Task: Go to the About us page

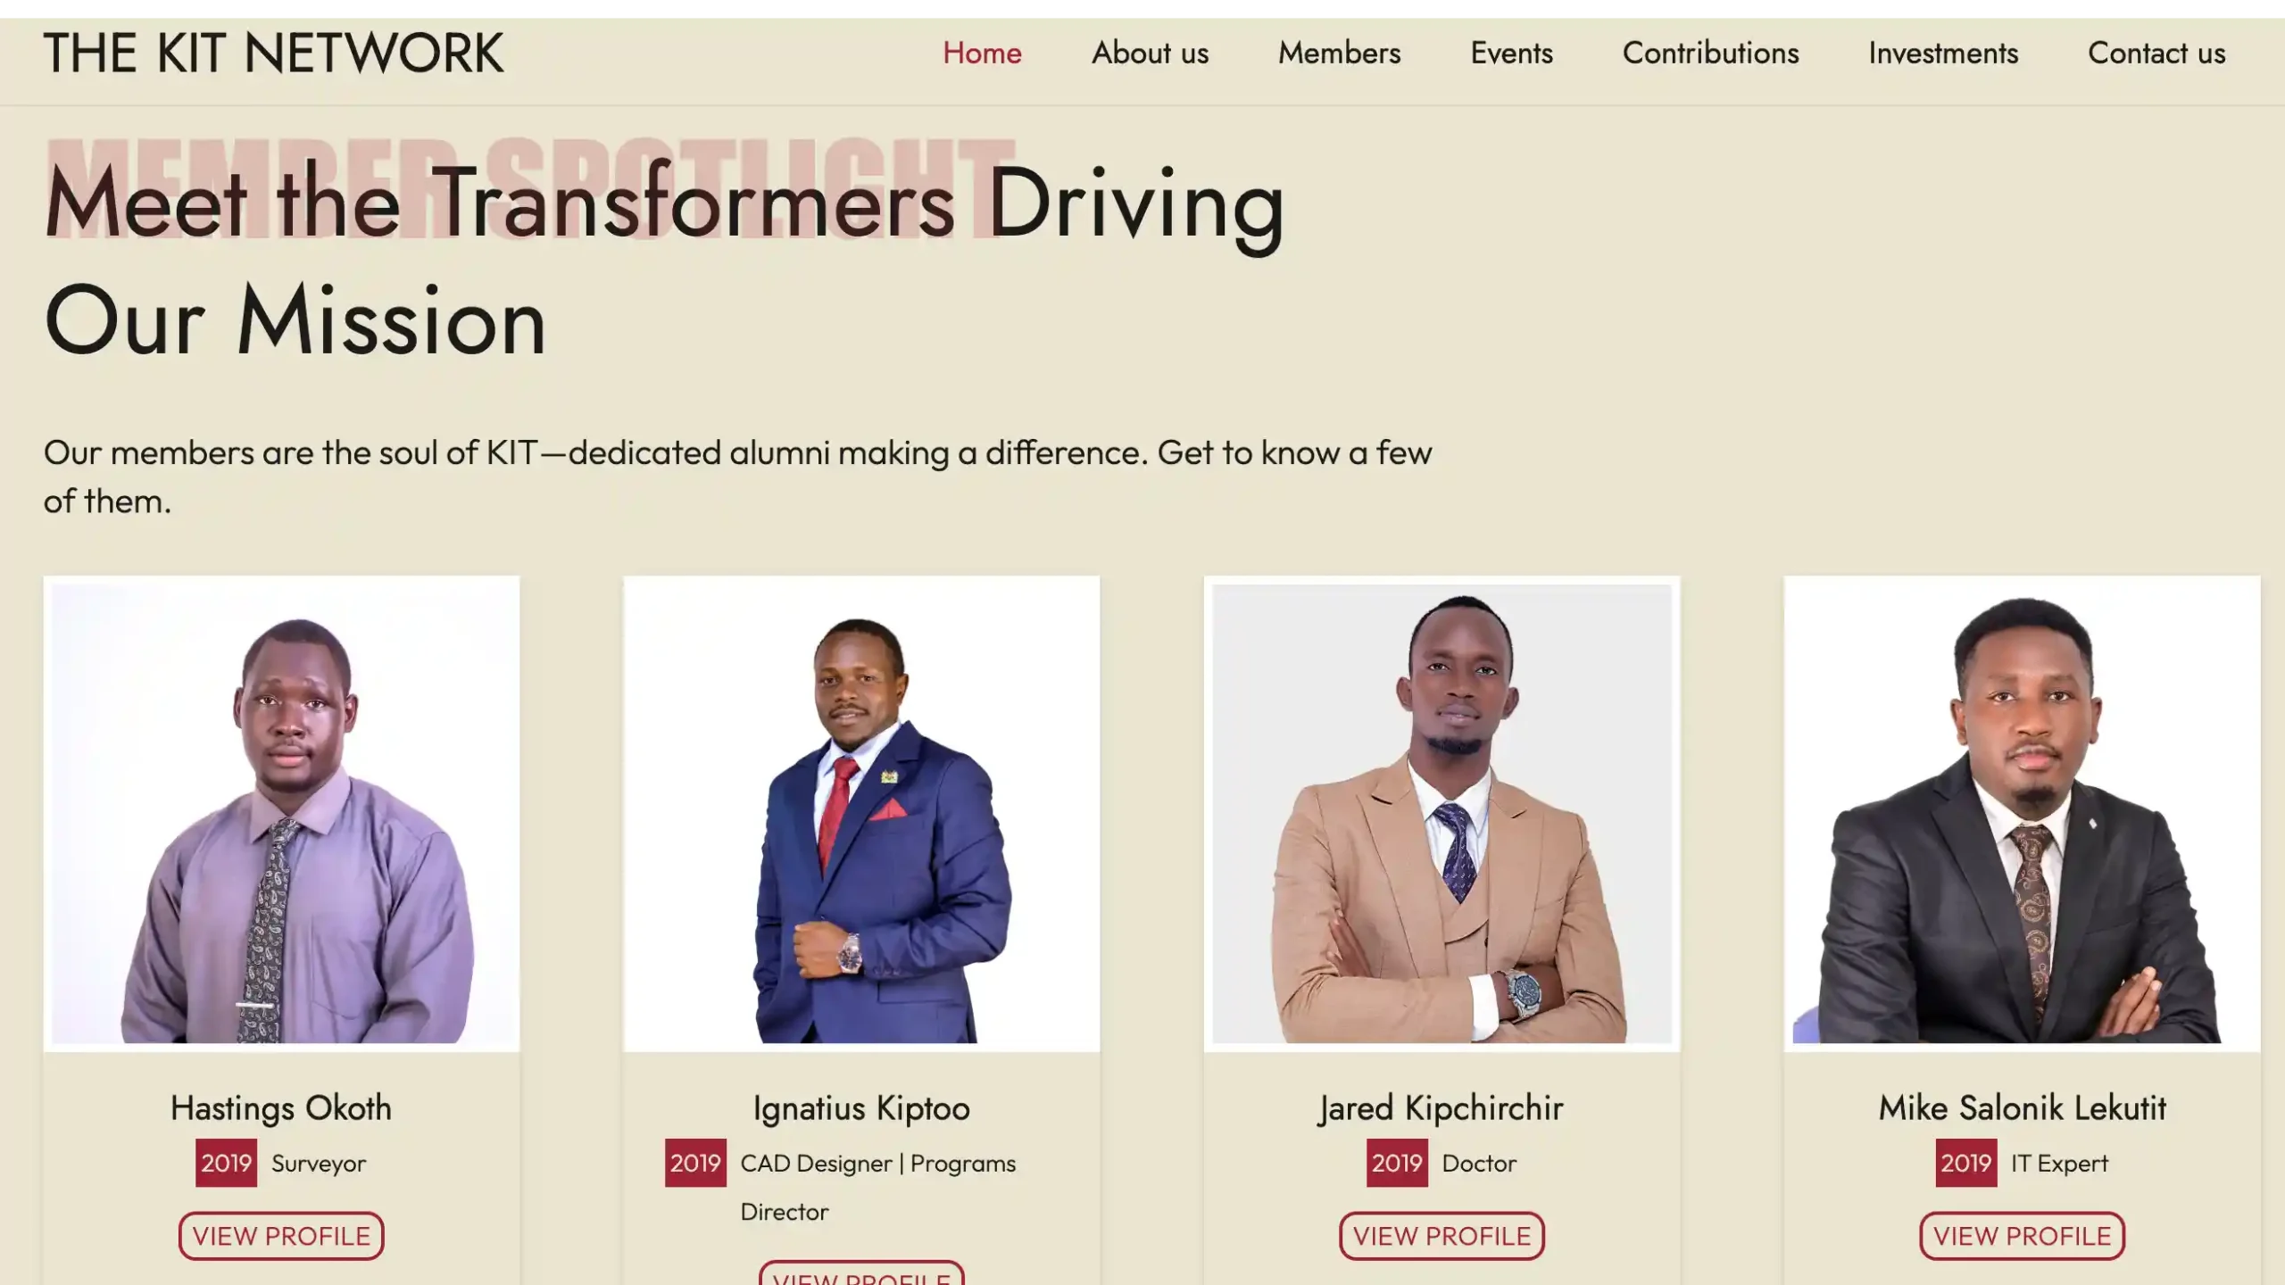Action: tap(1150, 53)
